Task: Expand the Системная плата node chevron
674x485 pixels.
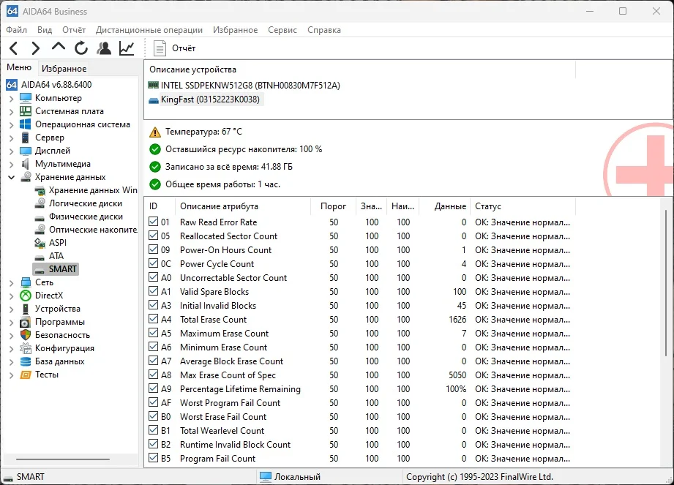Action: coord(12,112)
